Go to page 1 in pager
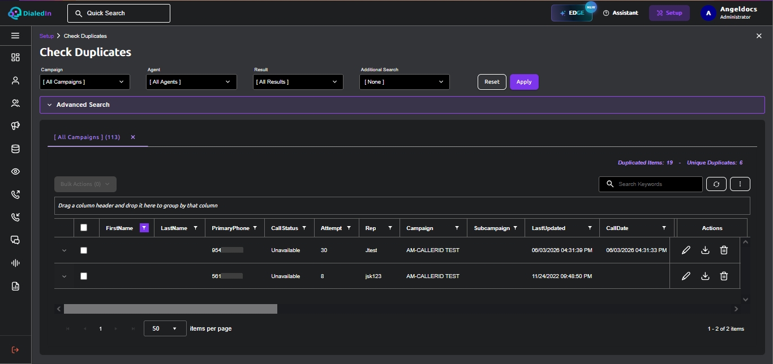The height and width of the screenshot is (364, 773). [101, 328]
